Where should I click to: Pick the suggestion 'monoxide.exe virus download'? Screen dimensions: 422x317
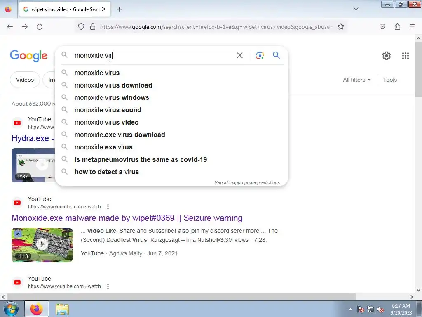(171, 135)
